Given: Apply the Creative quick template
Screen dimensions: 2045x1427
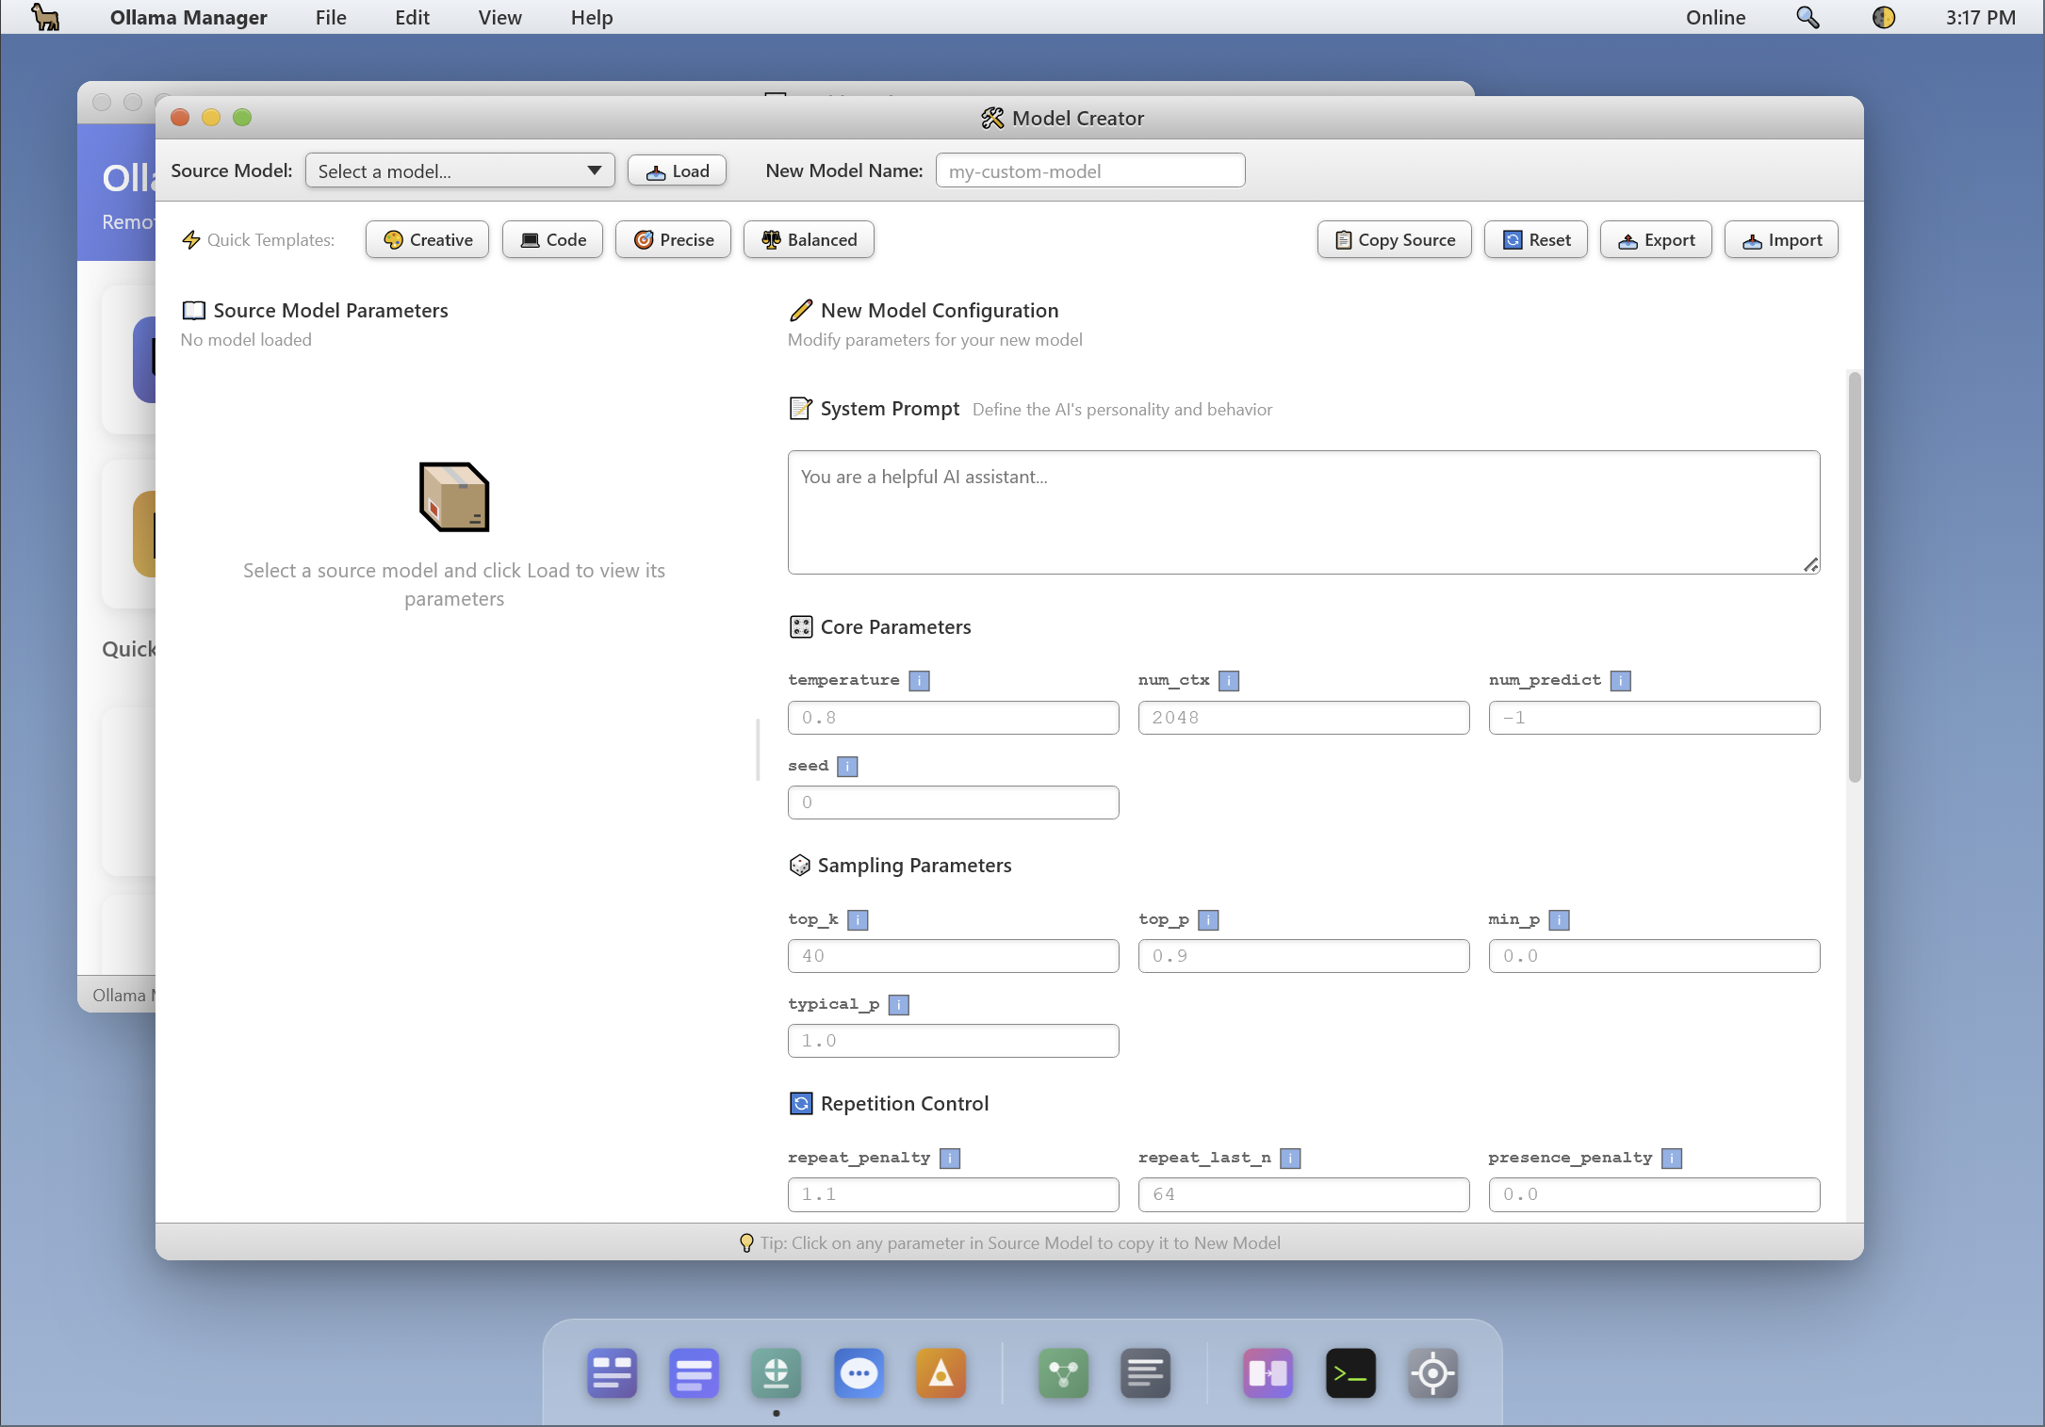Looking at the screenshot, I should (x=427, y=239).
